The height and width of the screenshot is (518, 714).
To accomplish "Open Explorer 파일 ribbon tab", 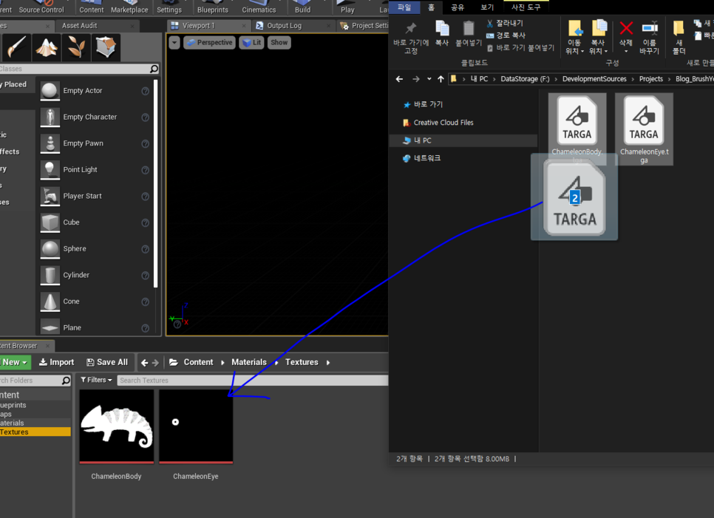I will click(x=404, y=7).
